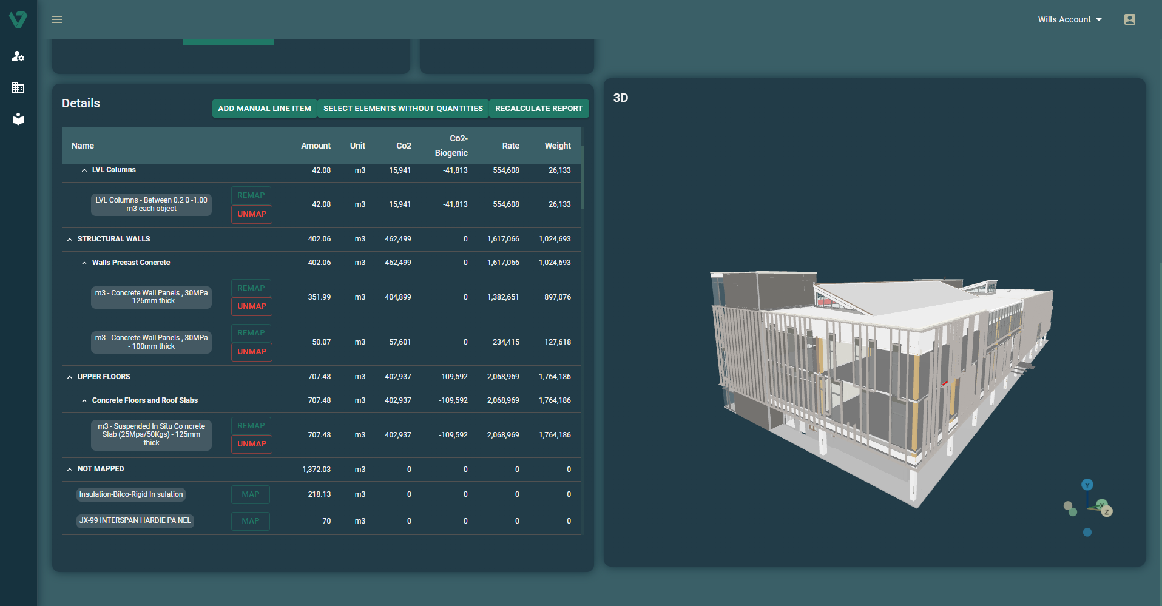Collapse the NOT MAPPED group
1162x606 pixels.
tap(70, 470)
